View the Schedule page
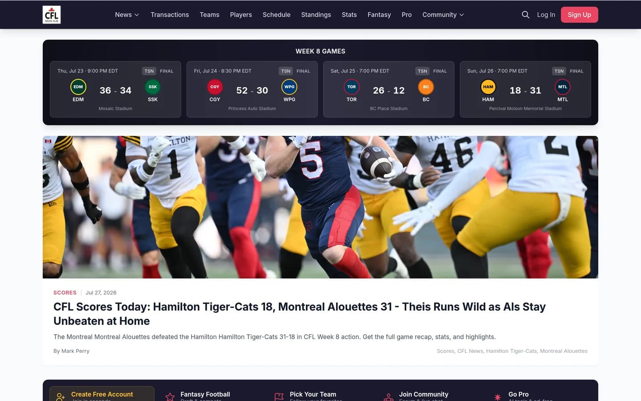 [276, 15]
